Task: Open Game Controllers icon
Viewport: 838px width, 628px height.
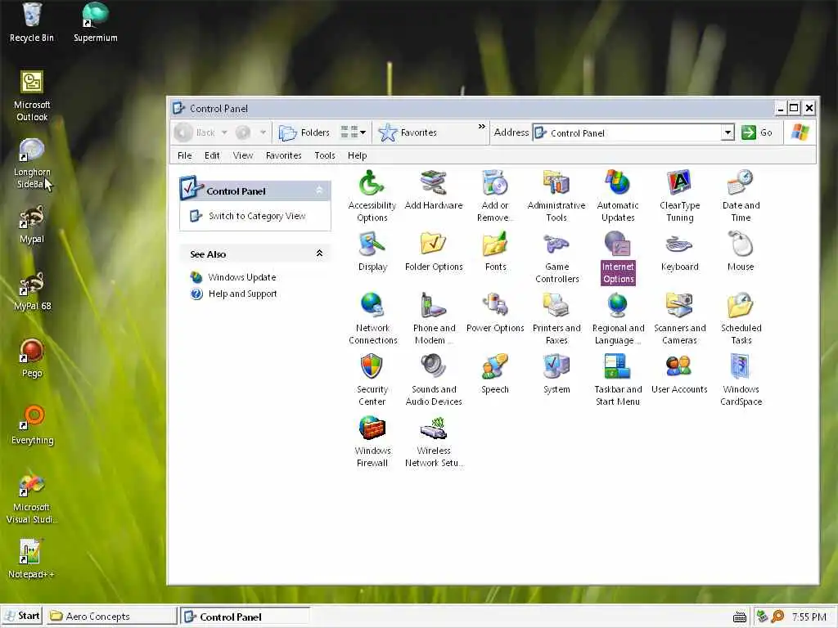Action: coord(556,258)
